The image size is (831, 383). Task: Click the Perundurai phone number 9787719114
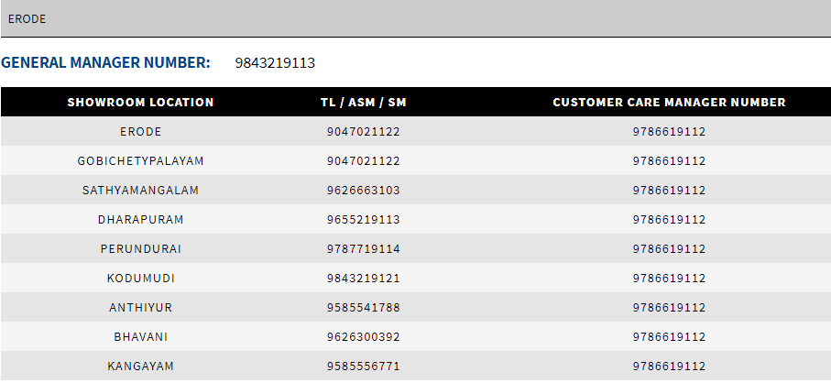(363, 249)
